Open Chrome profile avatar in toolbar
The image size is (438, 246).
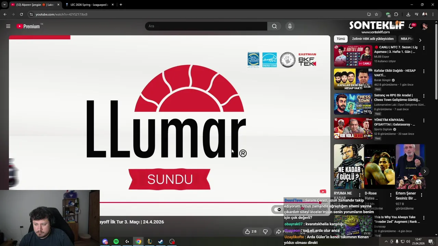tap(425, 14)
